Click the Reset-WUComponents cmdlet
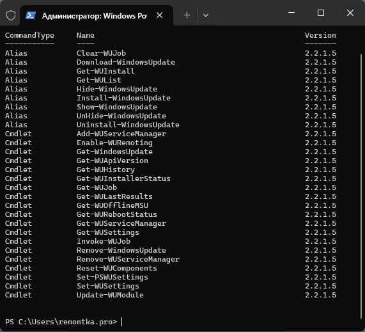365x332 pixels. click(116, 269)
